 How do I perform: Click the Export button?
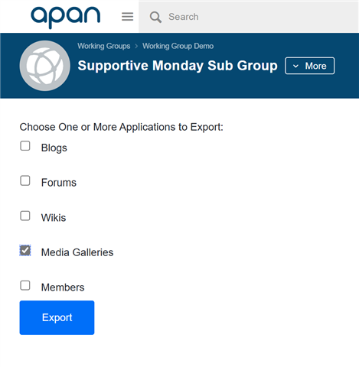pos(57,317)
